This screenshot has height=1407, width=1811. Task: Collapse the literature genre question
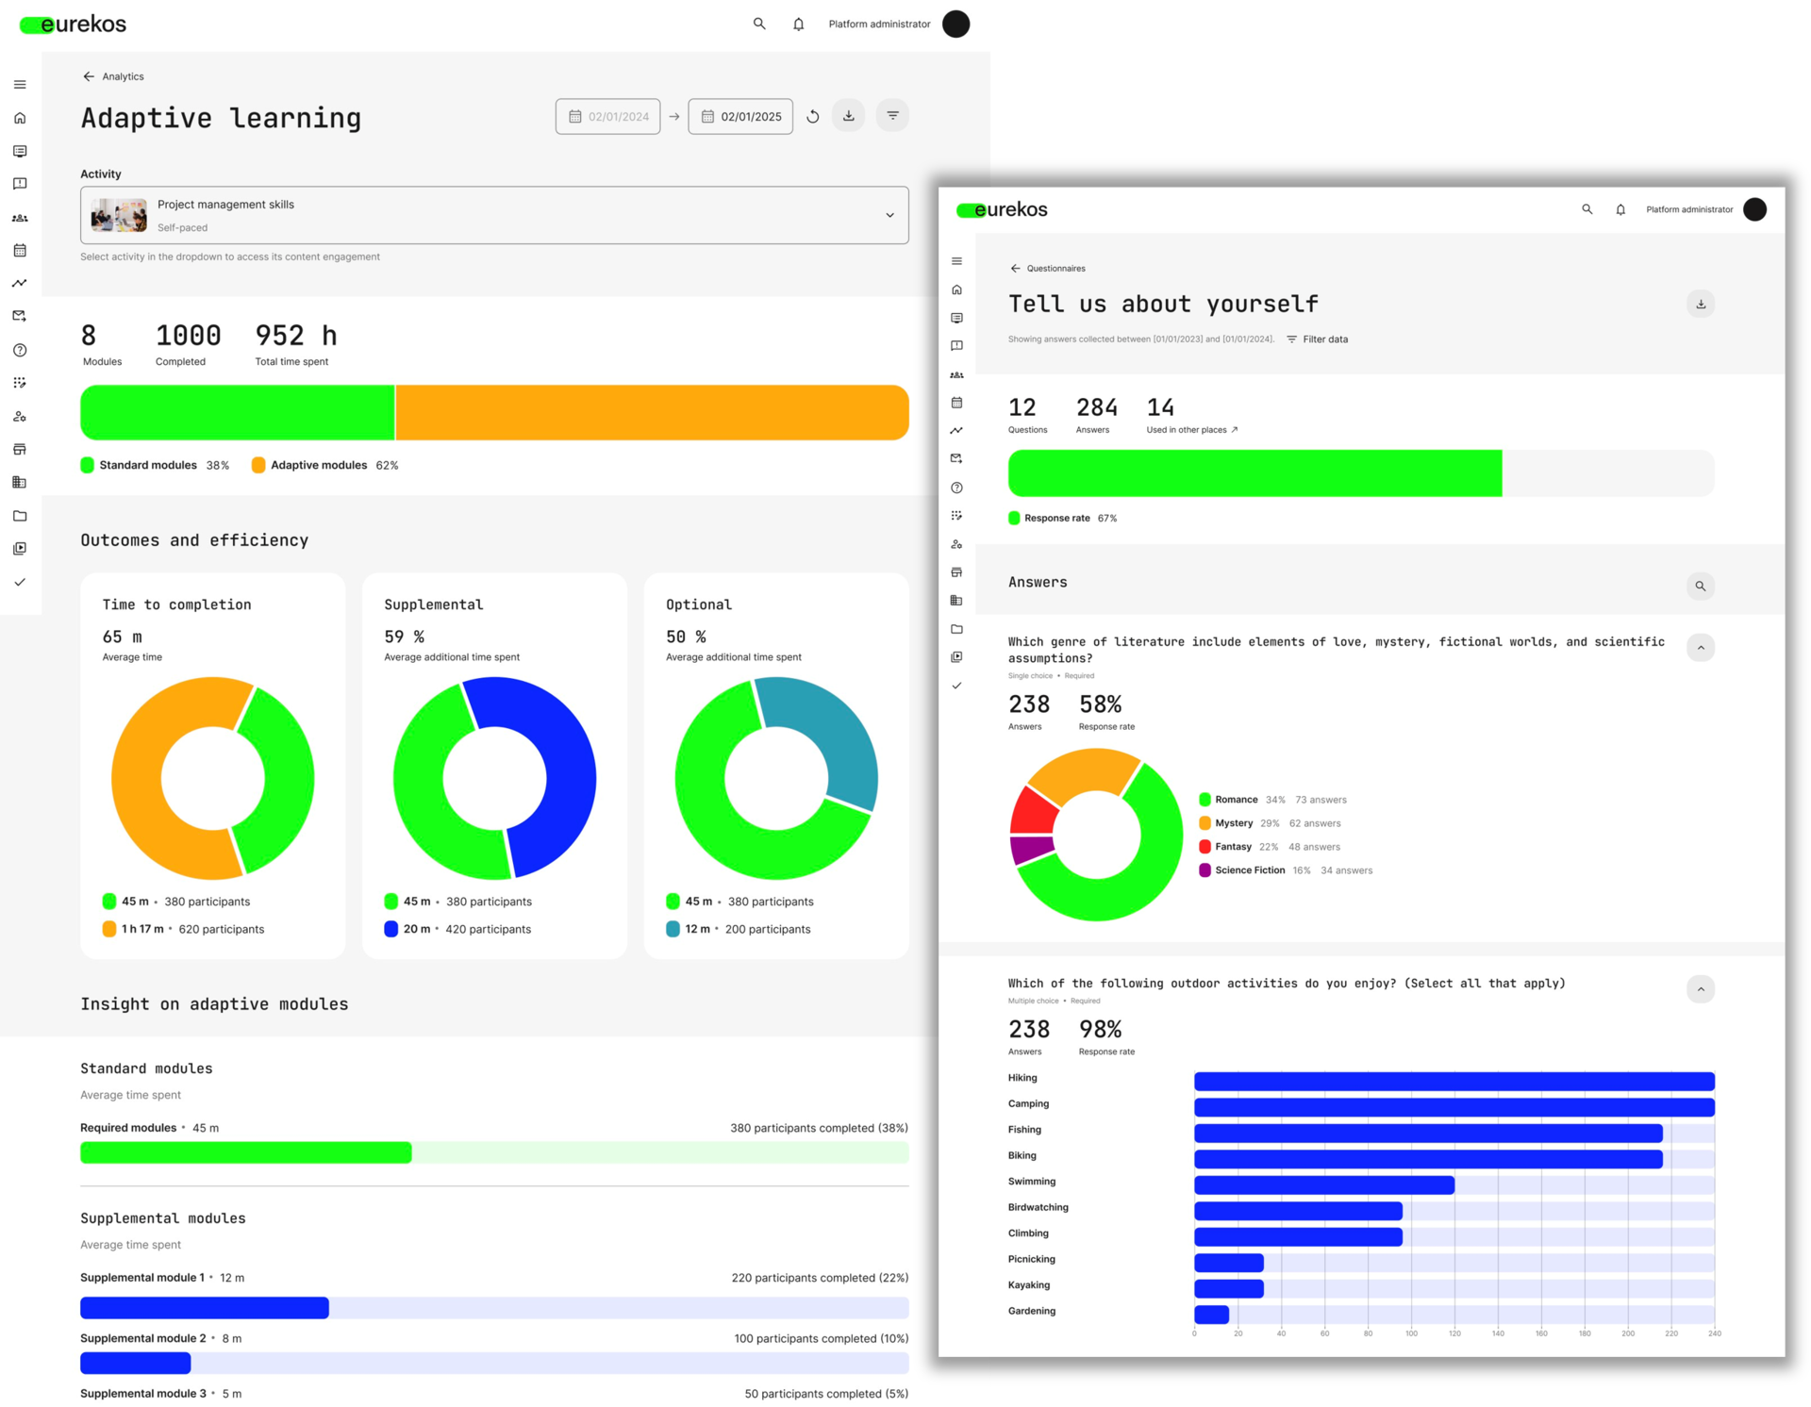tap(1700, 647)
